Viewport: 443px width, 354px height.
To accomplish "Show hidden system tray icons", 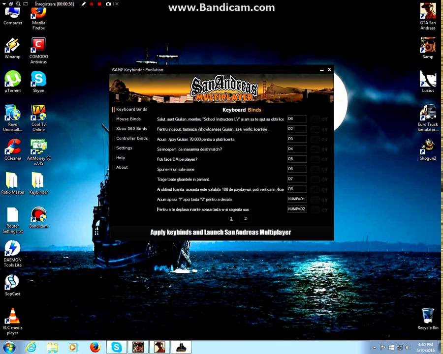I will pos(375,348).
